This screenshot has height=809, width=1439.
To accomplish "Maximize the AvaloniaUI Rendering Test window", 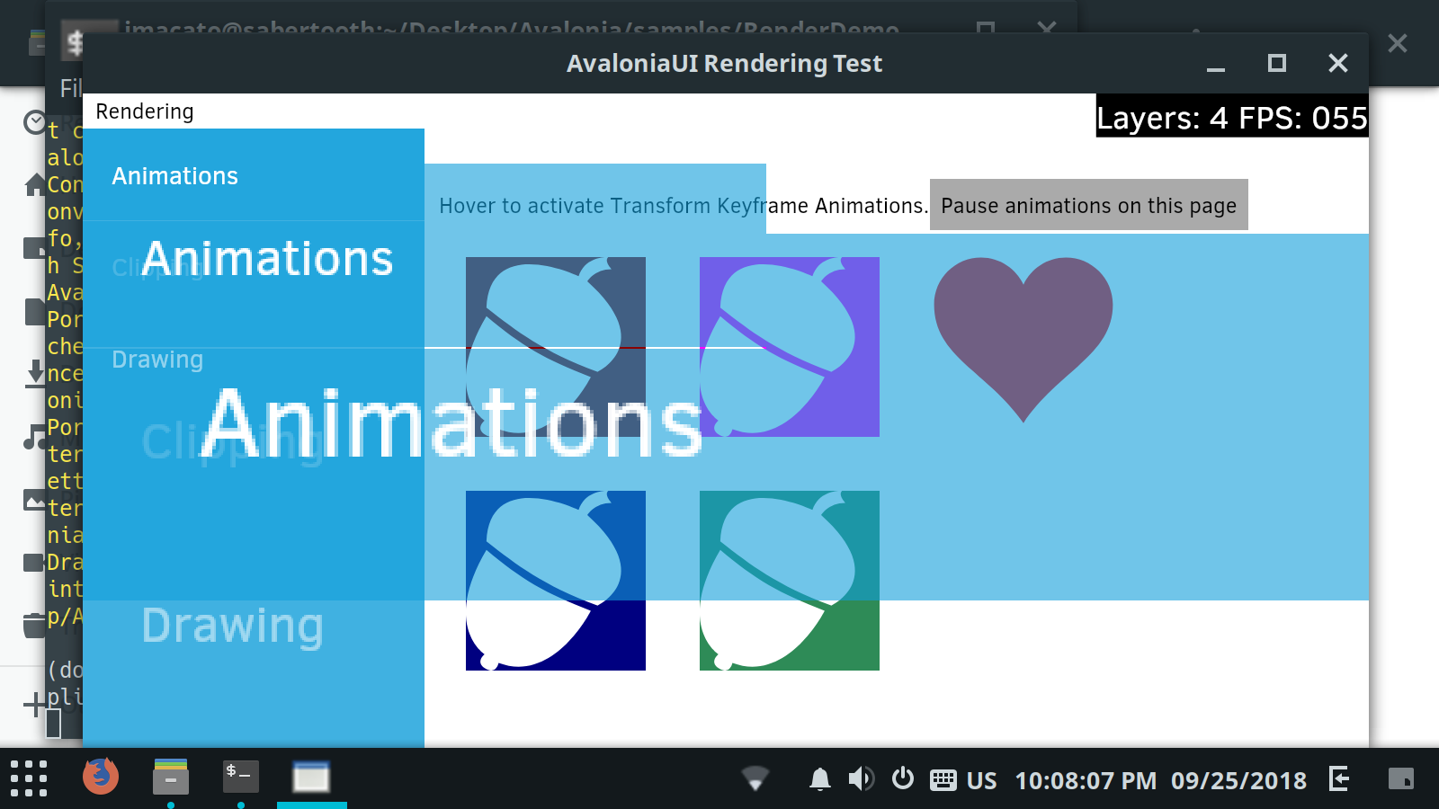I will click(x=1277, y=63).
